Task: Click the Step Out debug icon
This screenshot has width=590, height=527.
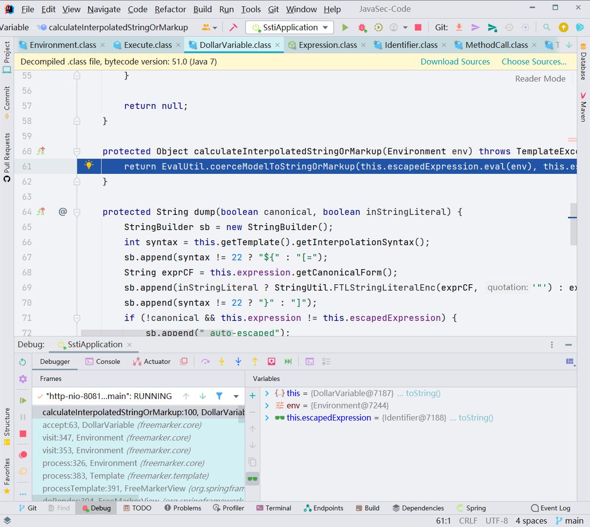Action: coord(254,361)
